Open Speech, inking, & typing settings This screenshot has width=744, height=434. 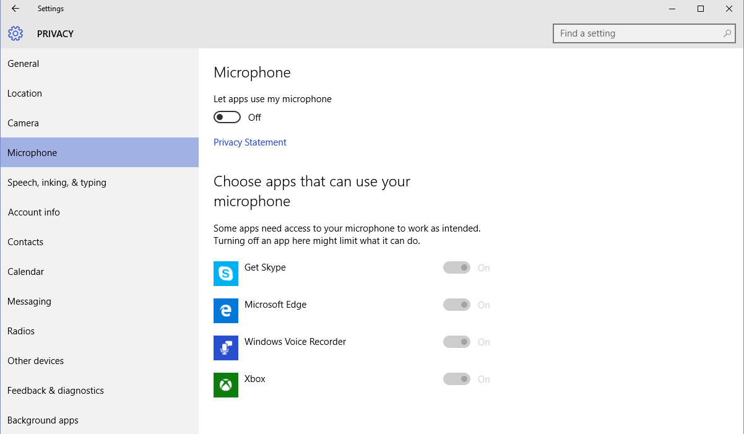(99, 183)
